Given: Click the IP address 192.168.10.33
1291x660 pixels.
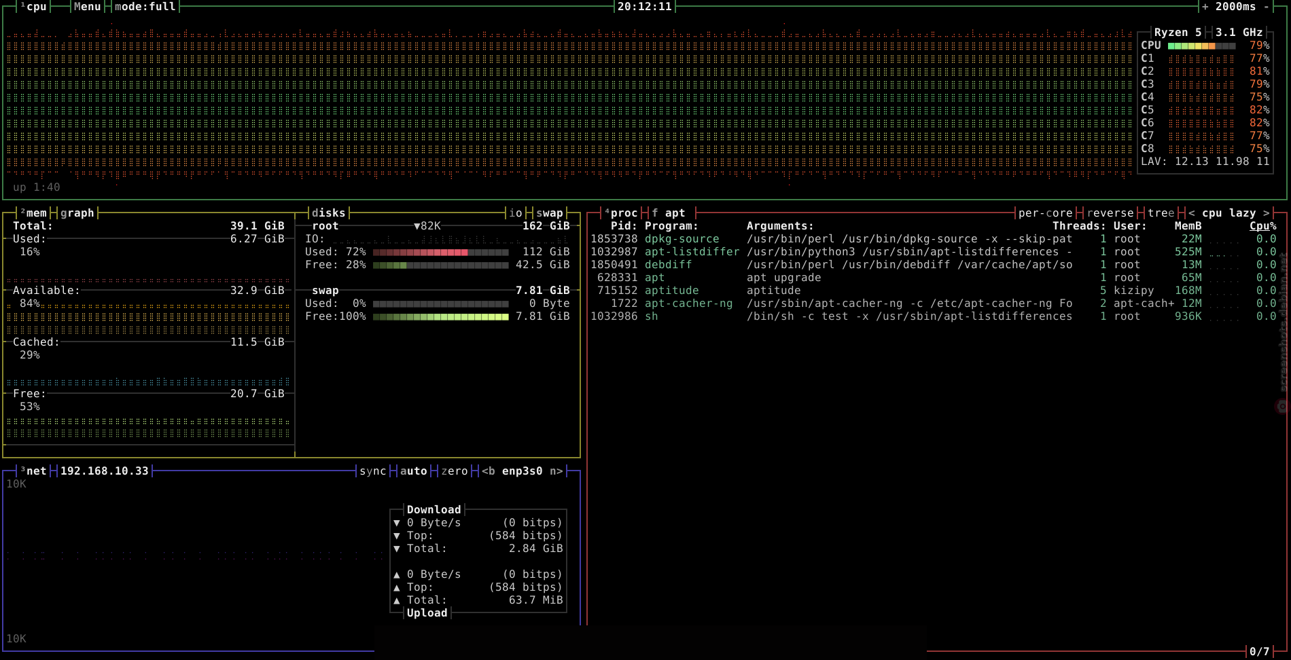Looking at the screenshot, I should click(x=104, y=471).
